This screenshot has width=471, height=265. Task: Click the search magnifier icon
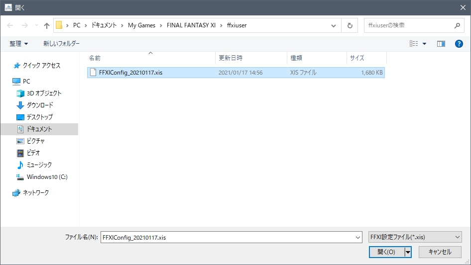pyautogui.click(x=457, y=25)
